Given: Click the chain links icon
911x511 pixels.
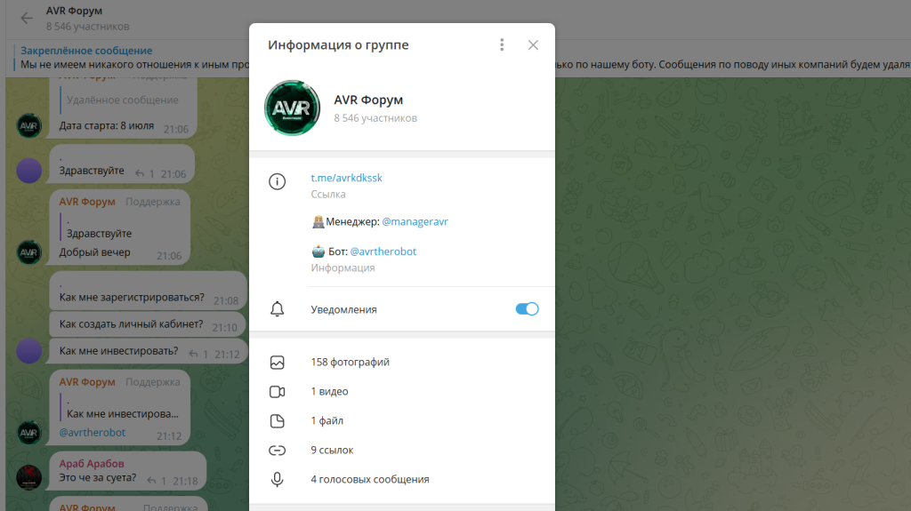Looking at the screenshot, I should coord(278,450).
